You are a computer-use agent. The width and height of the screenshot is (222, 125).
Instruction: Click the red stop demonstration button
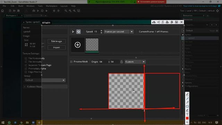coord(151,2)
